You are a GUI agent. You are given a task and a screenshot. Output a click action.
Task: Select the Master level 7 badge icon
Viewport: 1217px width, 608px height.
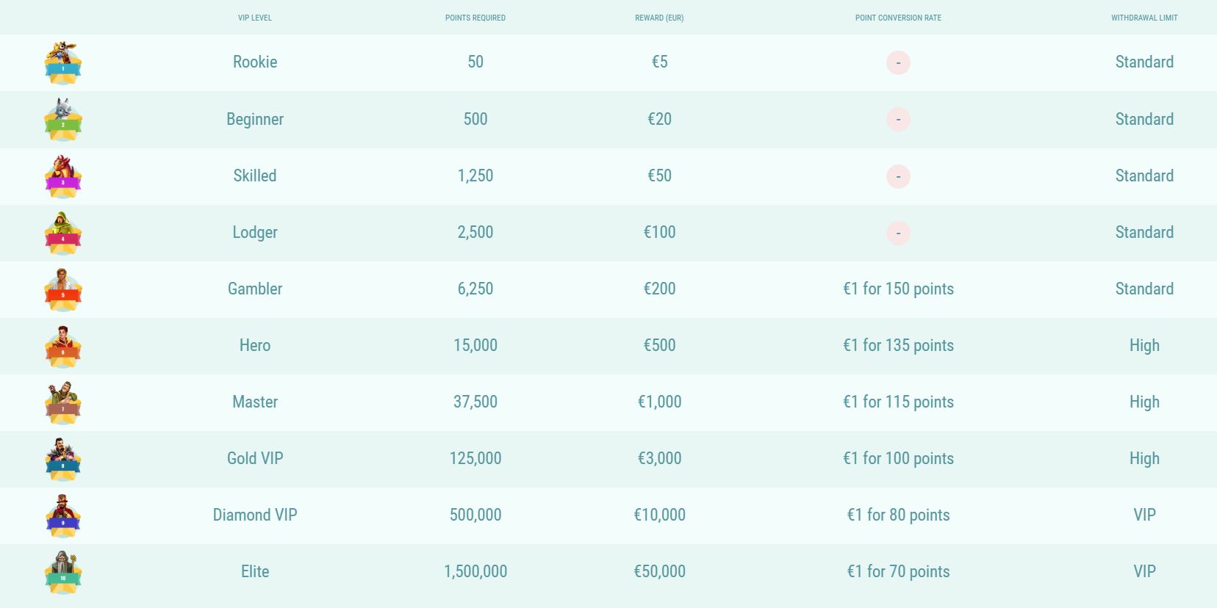62,402
